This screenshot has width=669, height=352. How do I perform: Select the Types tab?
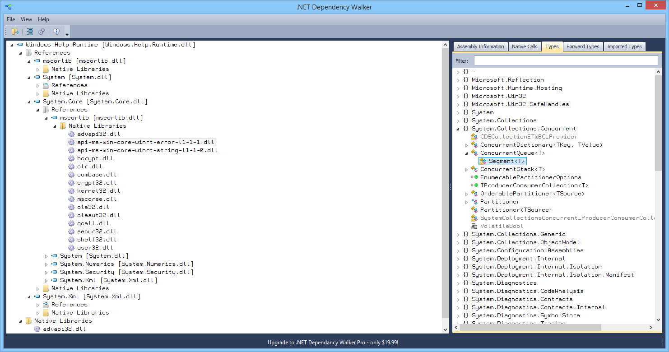tap(552, 46)
